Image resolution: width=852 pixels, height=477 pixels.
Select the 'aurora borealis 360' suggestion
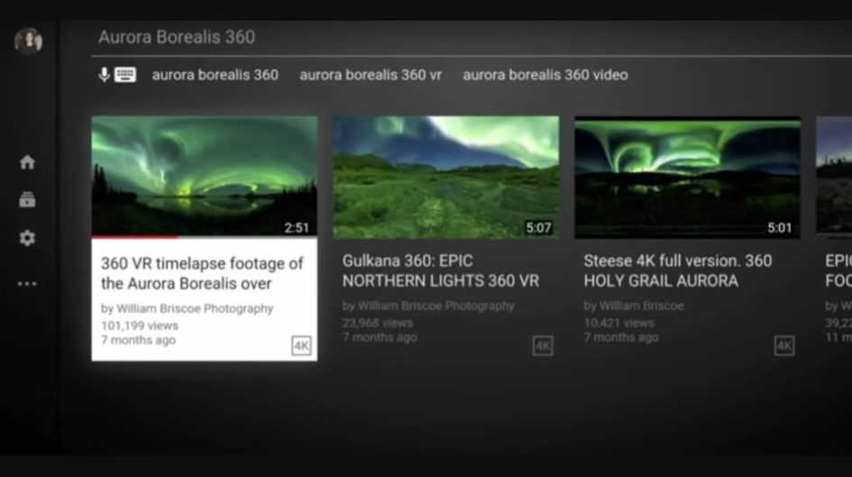pos(215,75)
